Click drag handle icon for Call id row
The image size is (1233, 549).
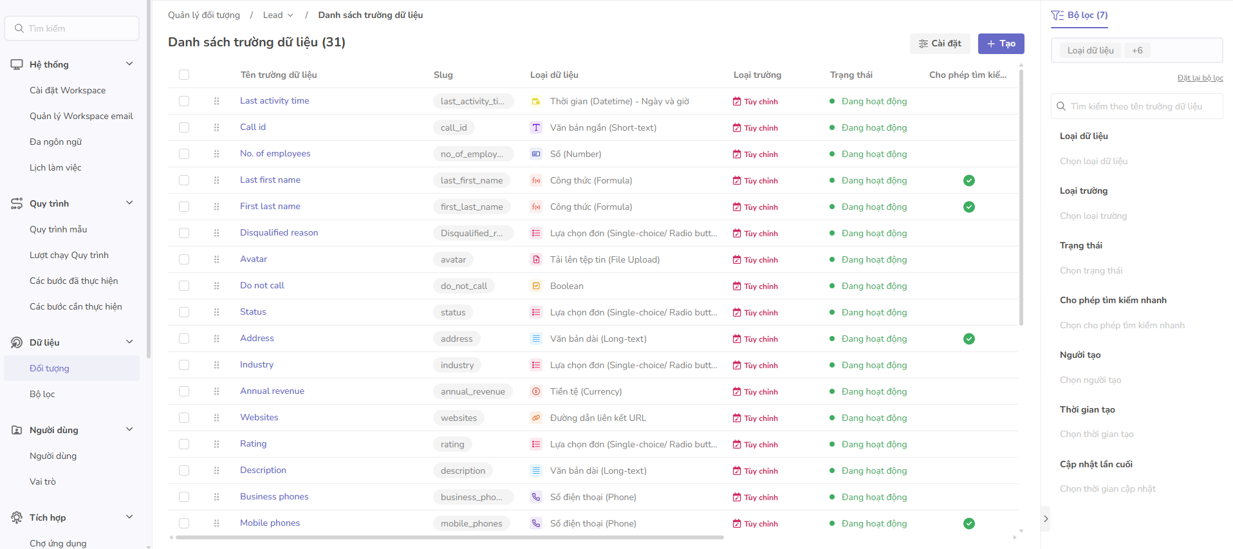[x=216, y=127]
